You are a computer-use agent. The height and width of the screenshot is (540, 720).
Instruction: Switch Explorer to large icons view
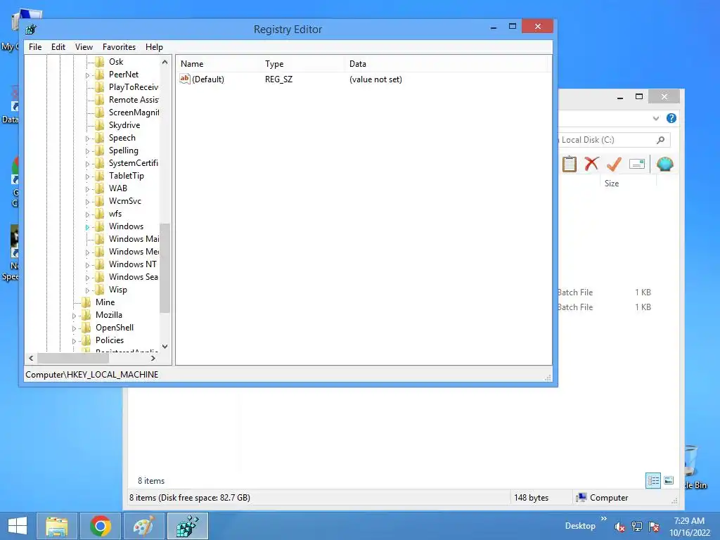(x=669, y=481)
